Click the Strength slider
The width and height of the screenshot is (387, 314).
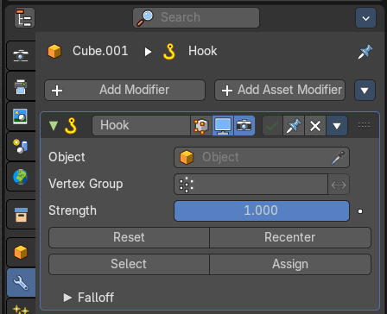[262, 210]
